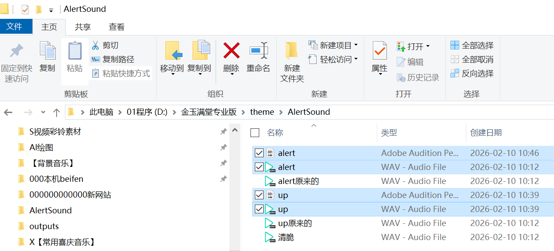Click theme in the address breadcrumb
This screenshot has height=251, width=554.
click(262, 112)
